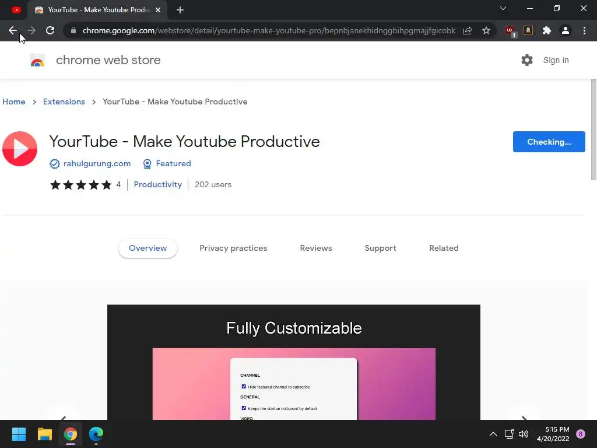The width and height of the screenshot is (597, 448).
Task: Open the notification badge showing 8
Action: click(x=581, y=434)
